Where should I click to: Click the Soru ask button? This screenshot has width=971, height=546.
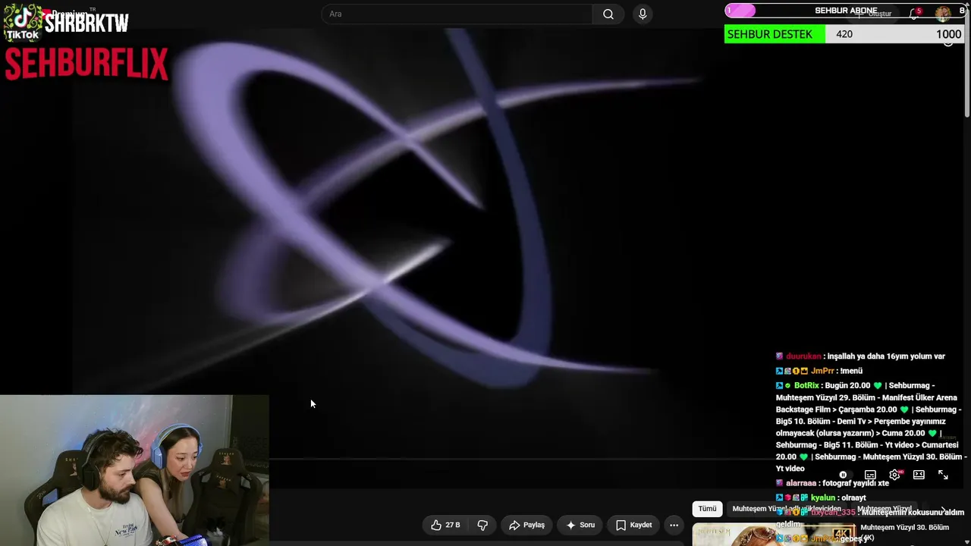pos(580,525)
